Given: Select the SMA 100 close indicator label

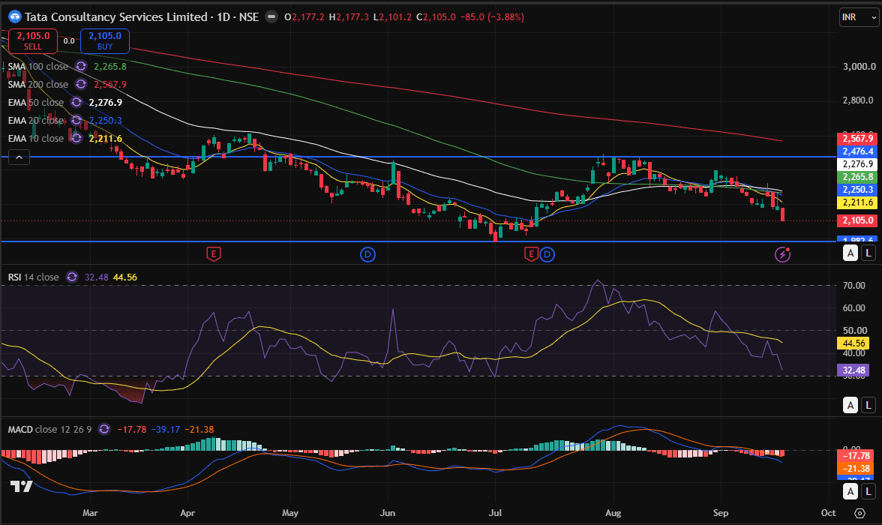Looking at the screenshot, I should point(37,67).
